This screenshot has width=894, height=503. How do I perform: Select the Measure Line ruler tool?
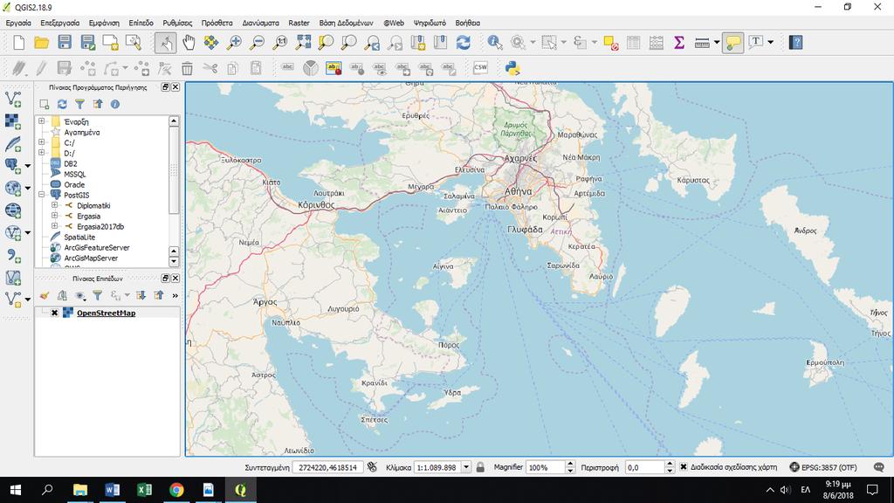702,43
